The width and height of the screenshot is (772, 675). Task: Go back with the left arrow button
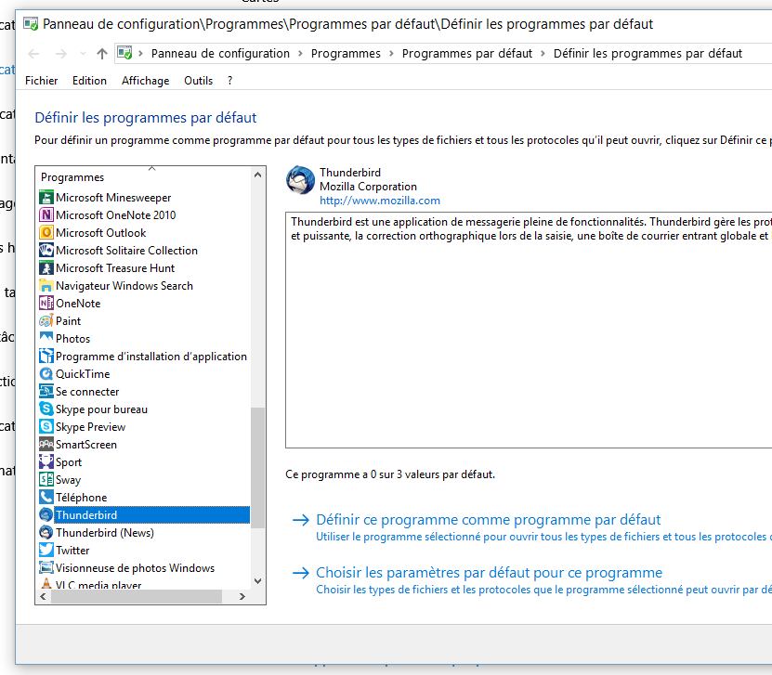coord(33,54)
